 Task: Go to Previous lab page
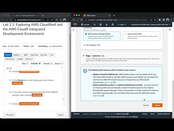click(9, 115)
